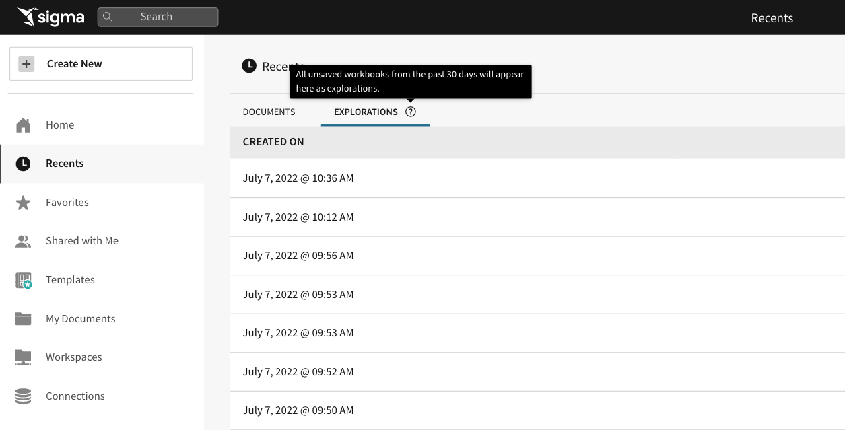
Task: Click the Shared with Me people icon
Action: pos(23,241)
